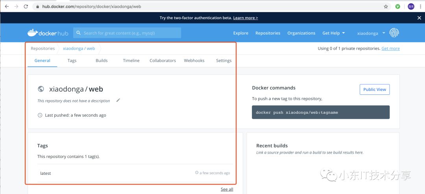Open the Timeline tab

click(131, 60)
